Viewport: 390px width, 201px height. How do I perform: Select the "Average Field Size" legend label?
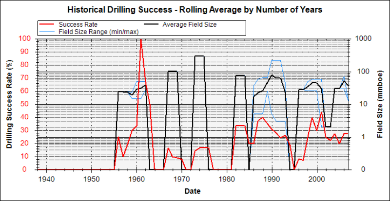click(x=190, y=25)
